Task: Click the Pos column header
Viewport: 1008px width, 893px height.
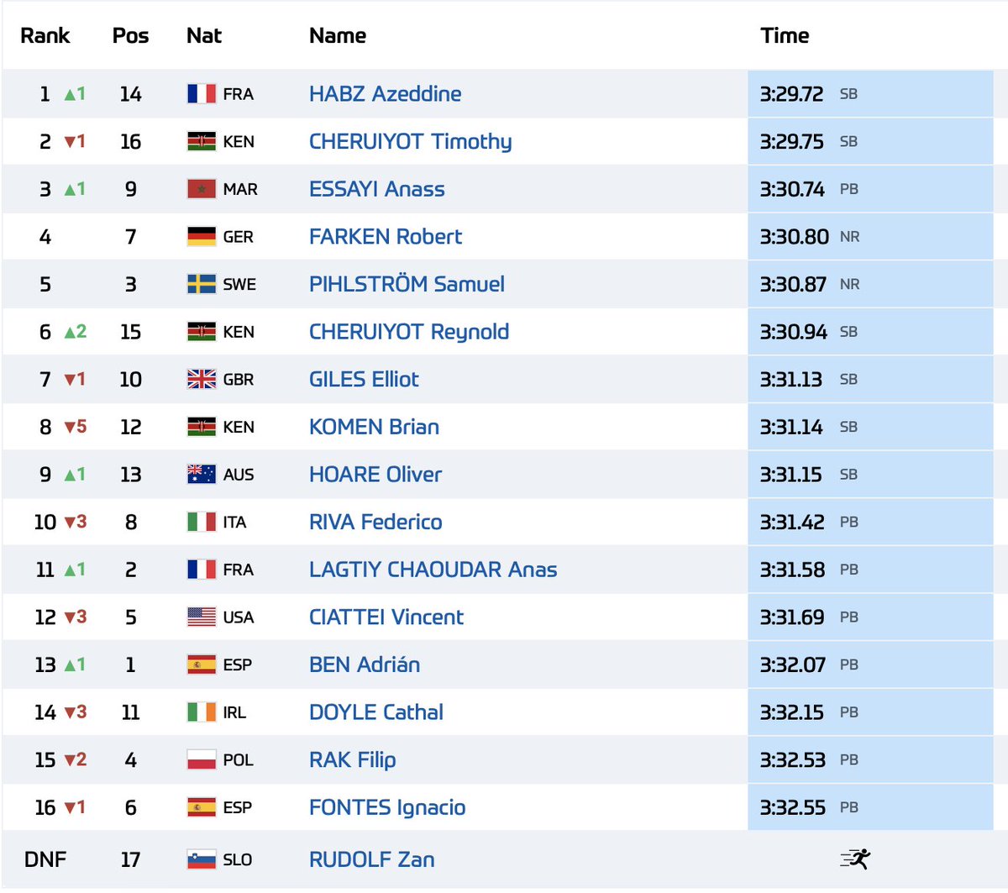Action: [x=130, y=35]
